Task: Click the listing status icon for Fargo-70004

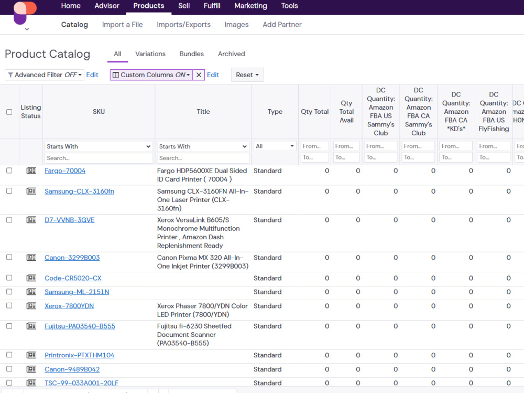Action: (x=31, y=171)
